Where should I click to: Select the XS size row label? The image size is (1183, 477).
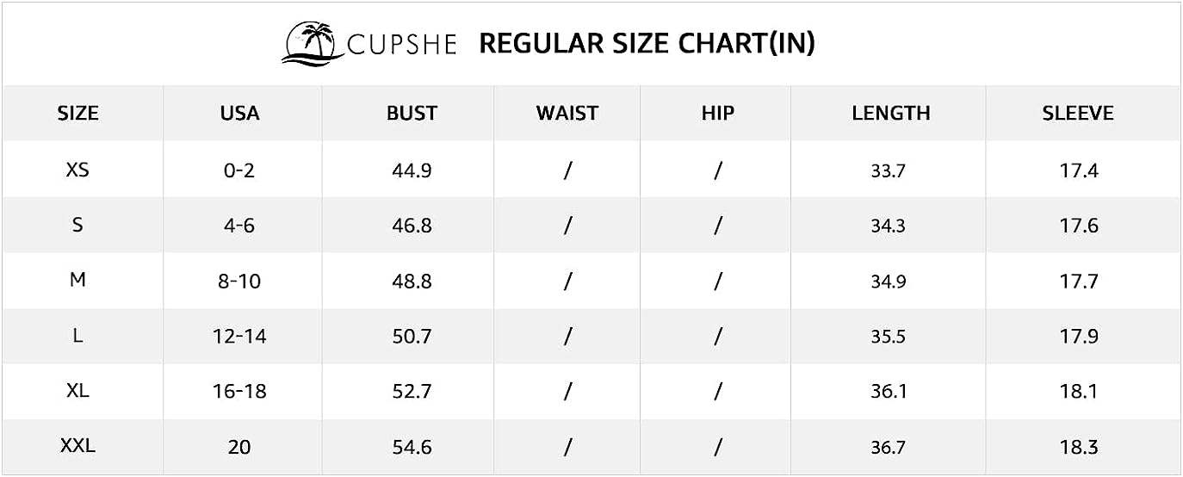coord(77,170)
